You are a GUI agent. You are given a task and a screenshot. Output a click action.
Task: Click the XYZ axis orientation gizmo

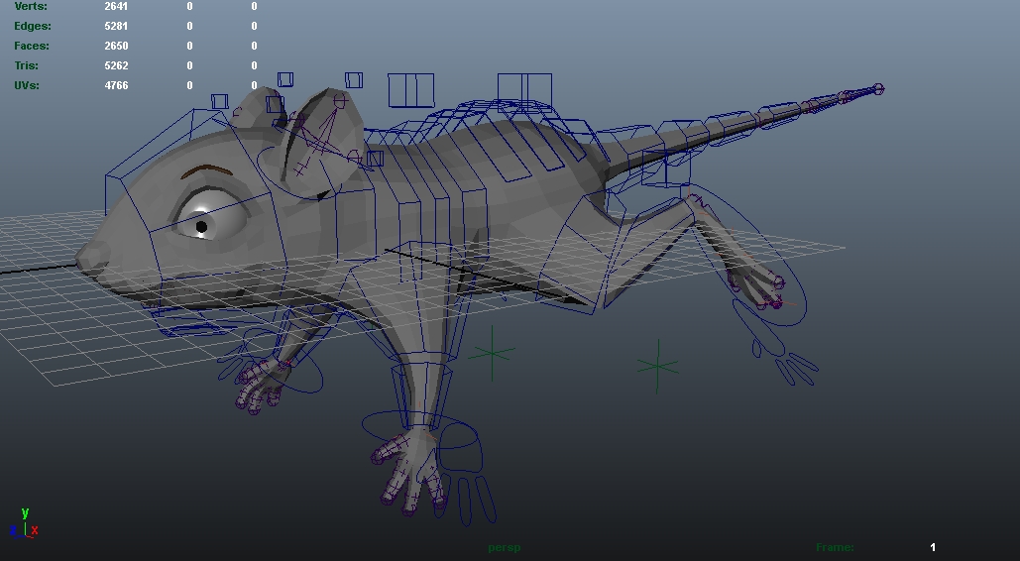24,523
